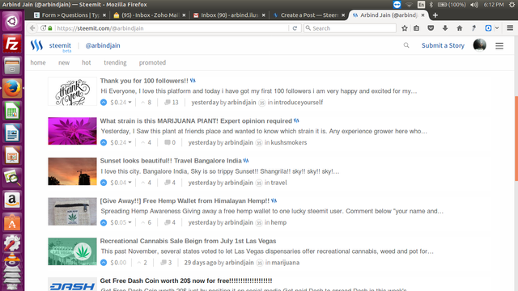Show the 4 votes on MARIJUANA PLANT post

[146, 142]
